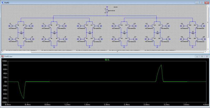
Task: Maximize the Draft3 schematic window
Action: (202, 2)
